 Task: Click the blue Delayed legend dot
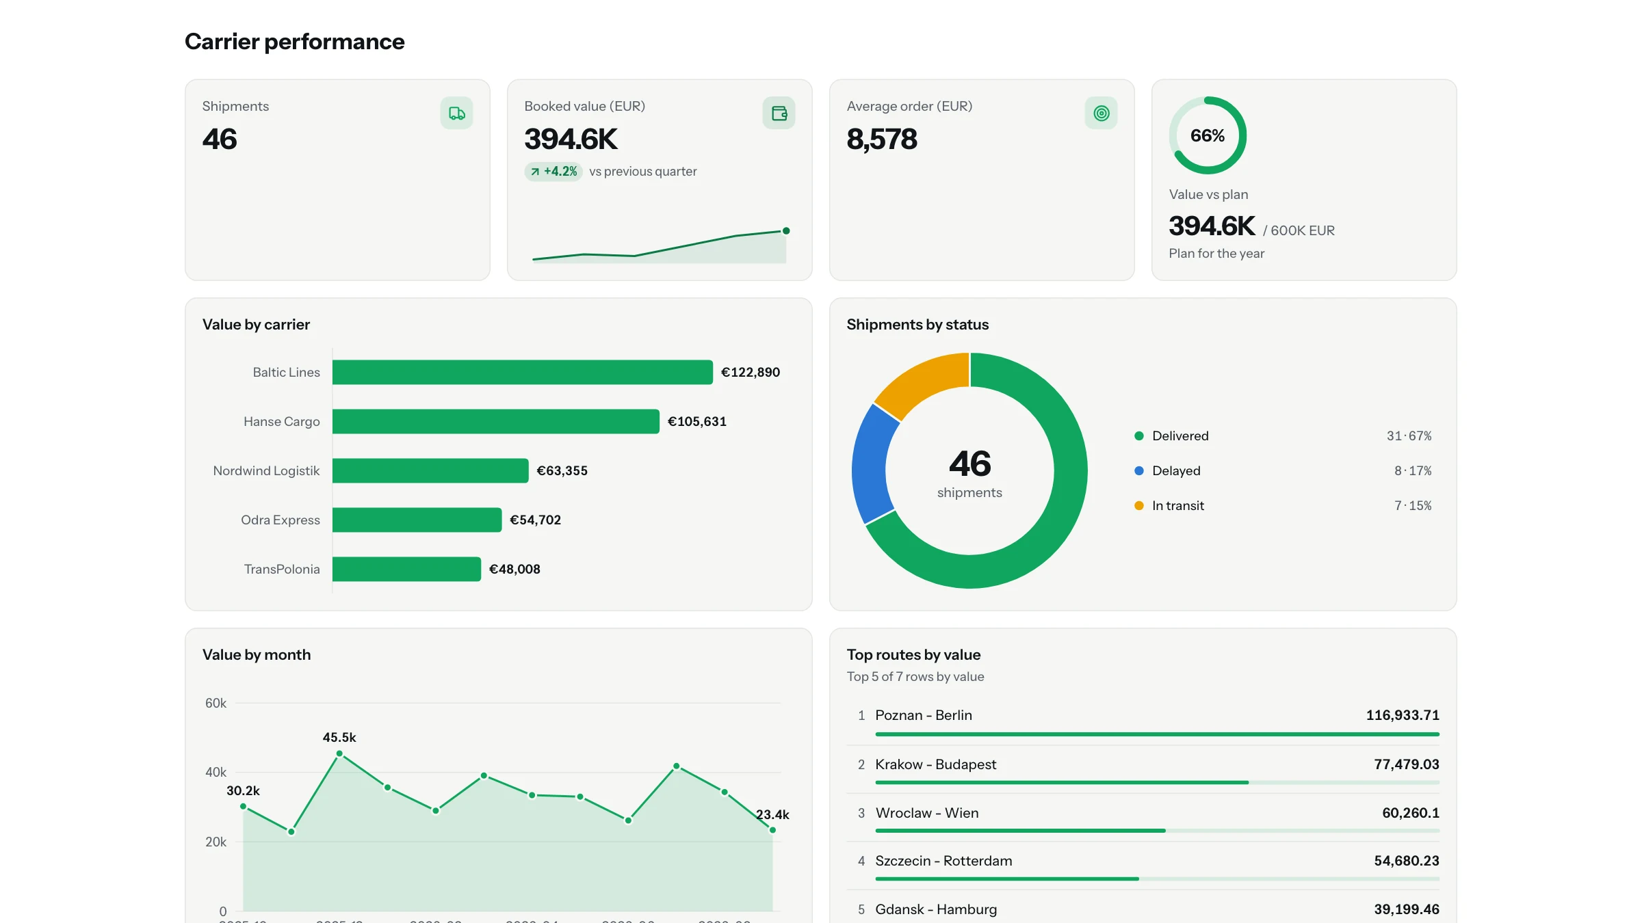coord(1139,471)
